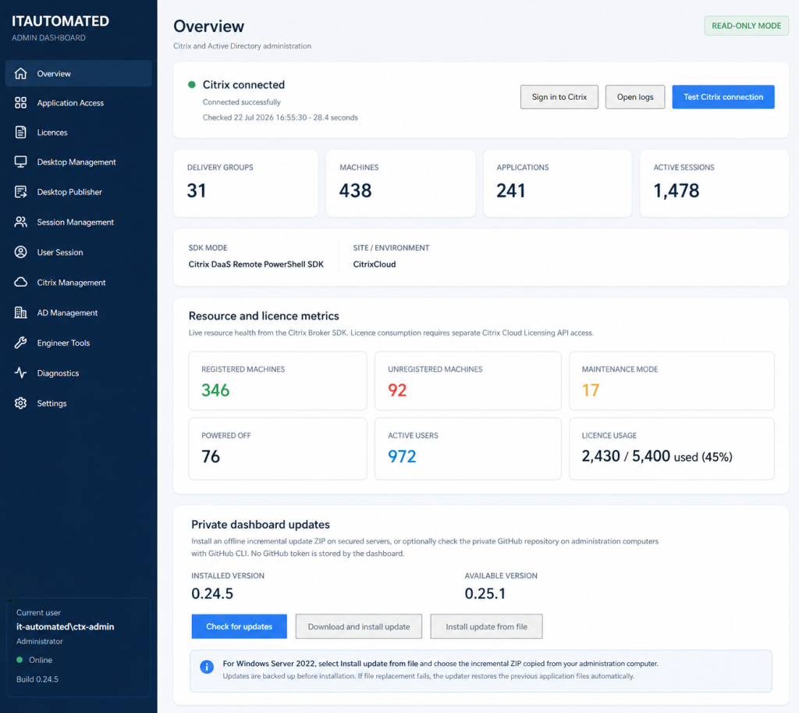Click the ITAUTOMATED dashboard title
This screenshot has width=799, height=713.
point(60,21)
